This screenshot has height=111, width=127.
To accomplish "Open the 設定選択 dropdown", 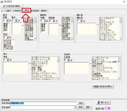I will (x=75, y=107).
